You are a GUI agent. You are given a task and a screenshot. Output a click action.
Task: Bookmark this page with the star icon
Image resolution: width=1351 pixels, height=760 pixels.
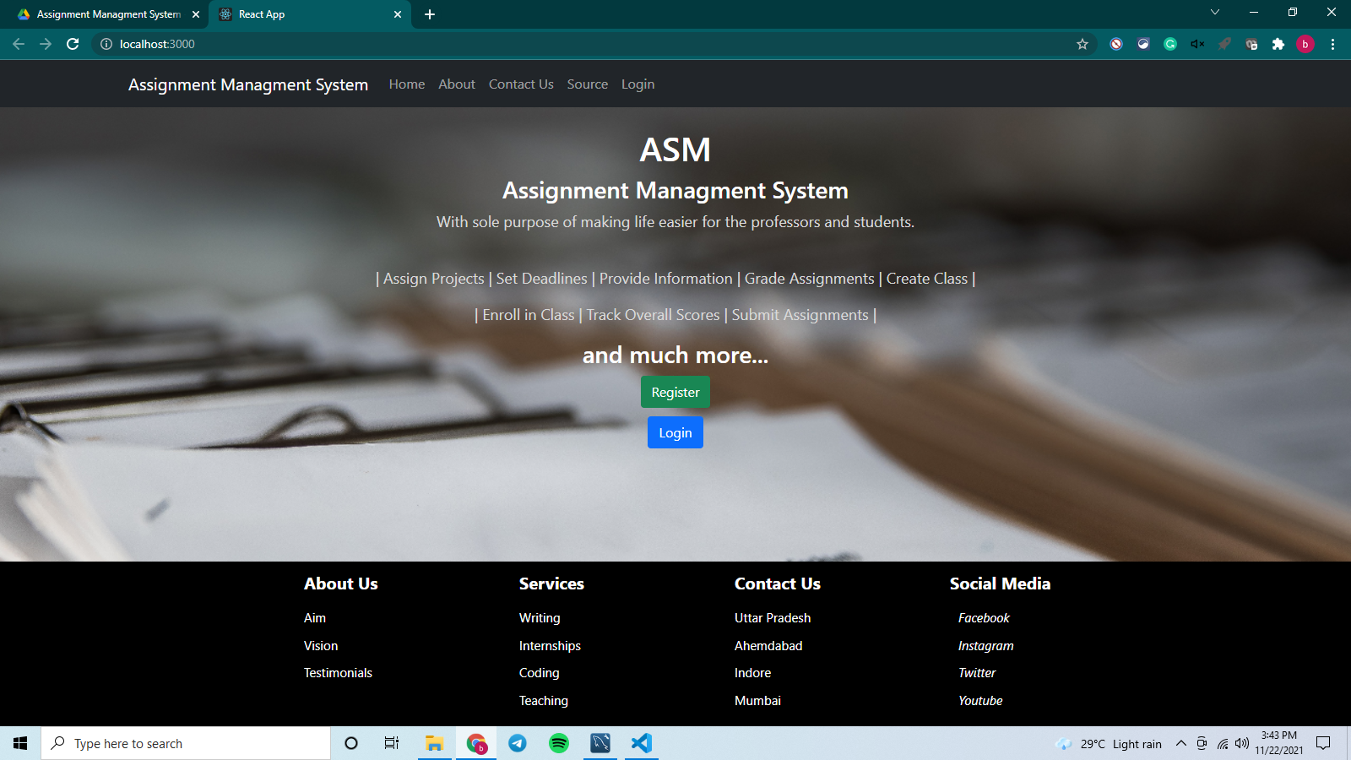(x=1082, y=44)
